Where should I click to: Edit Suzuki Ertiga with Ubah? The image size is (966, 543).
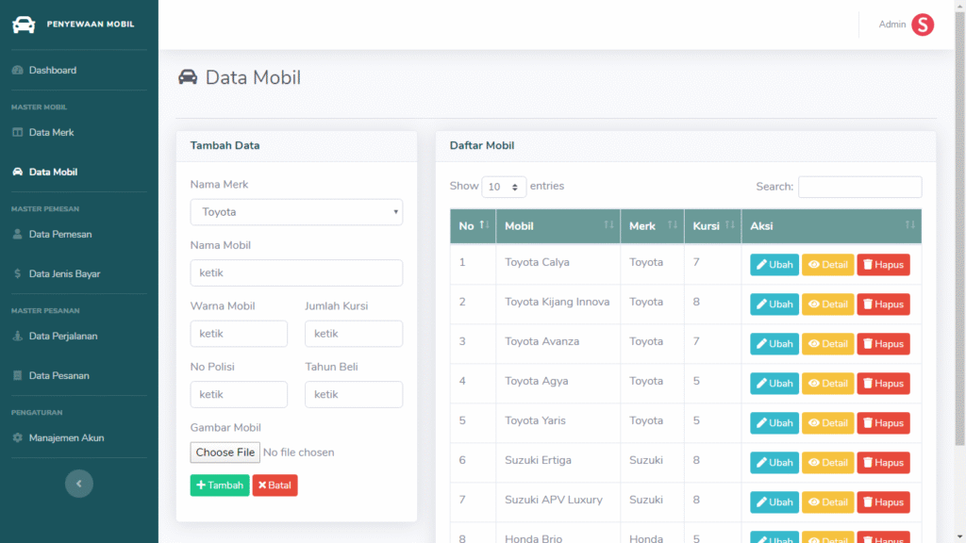point(774,462)
